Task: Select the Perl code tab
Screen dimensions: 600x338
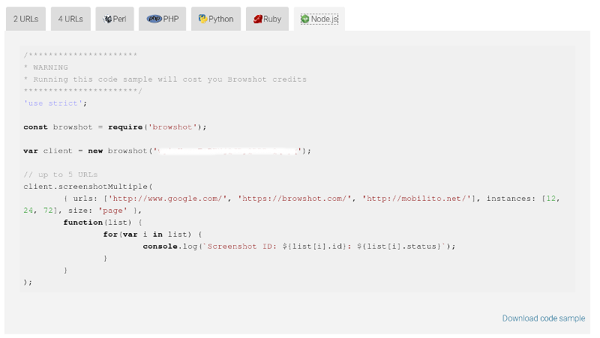Action: (x=115, y=19)
